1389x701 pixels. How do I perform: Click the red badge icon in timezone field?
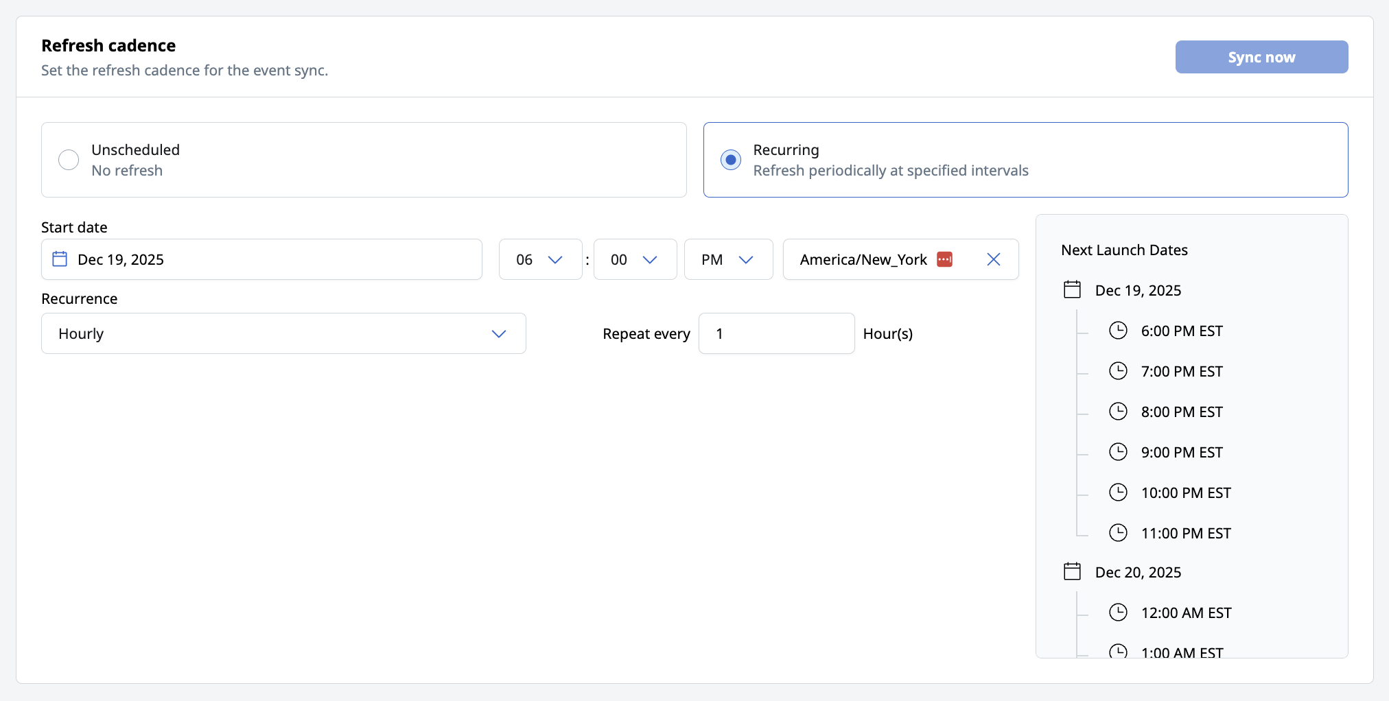[945, 259]
